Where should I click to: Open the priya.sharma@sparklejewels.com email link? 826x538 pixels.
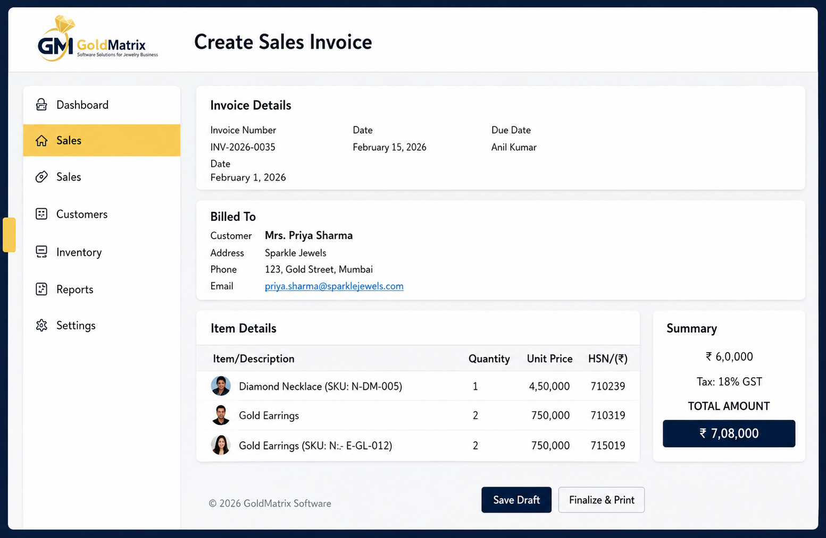(334, 286)
